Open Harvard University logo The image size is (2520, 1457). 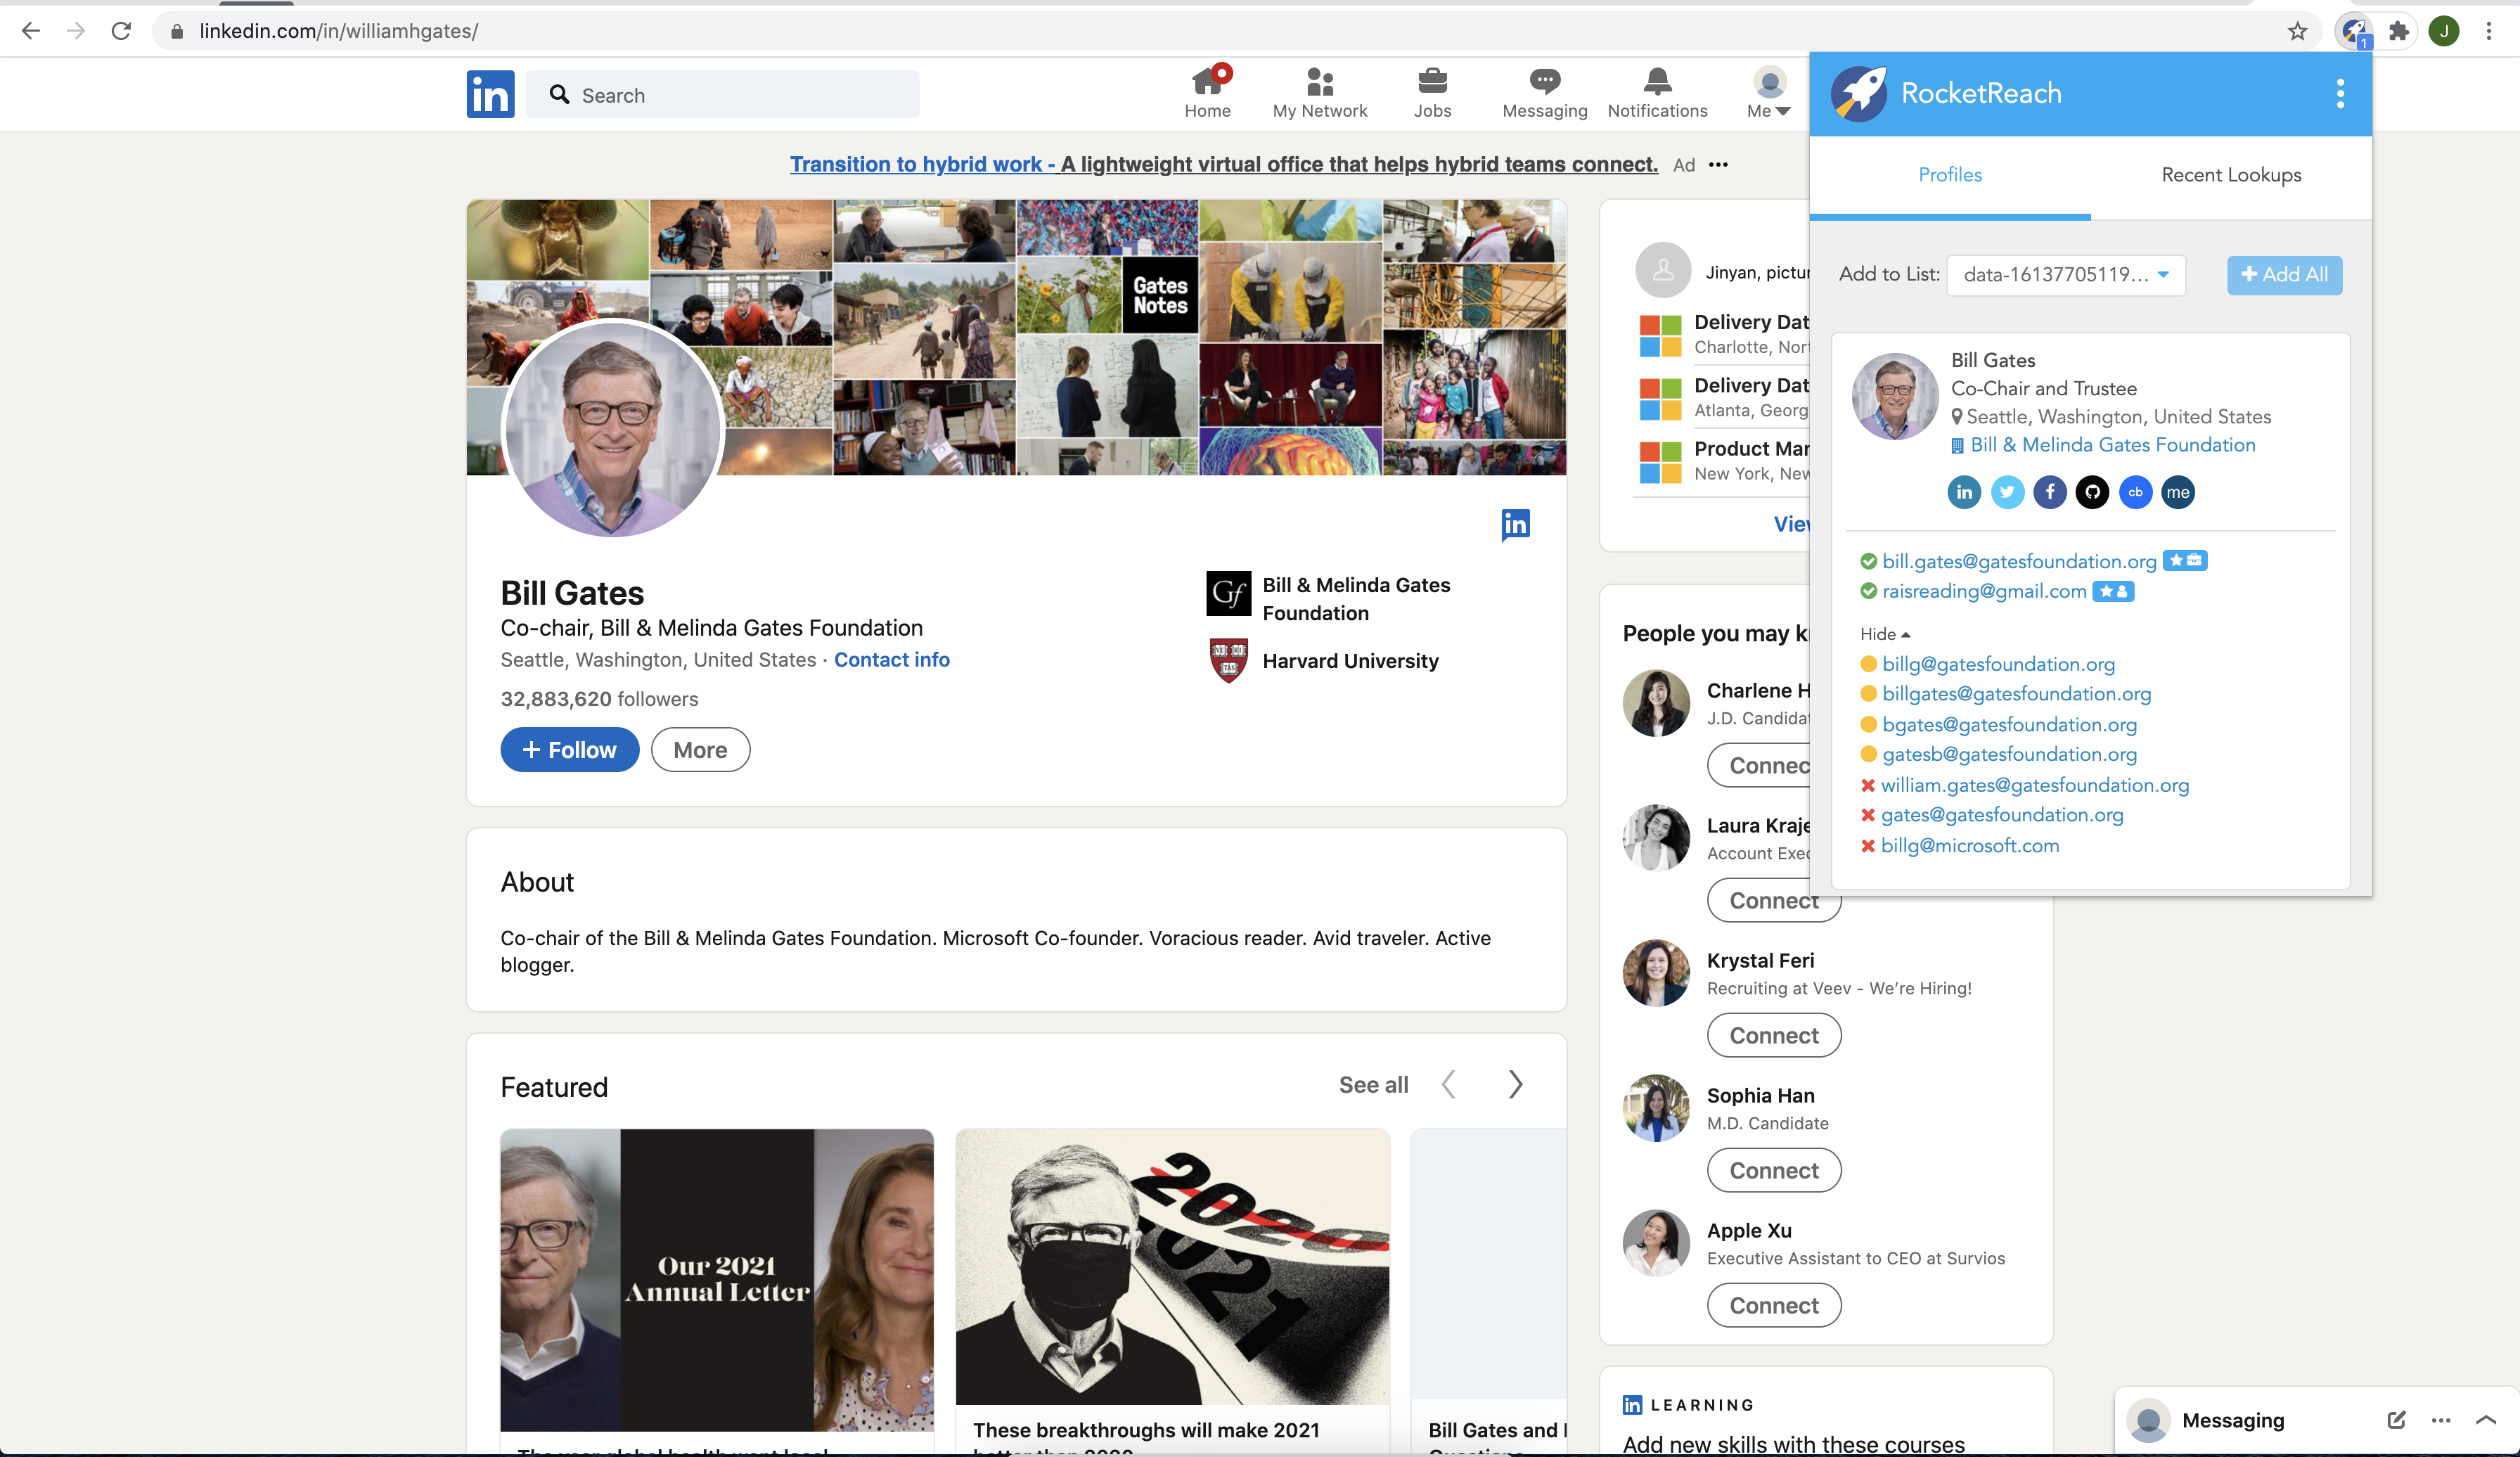click(x=1228, y=661)
